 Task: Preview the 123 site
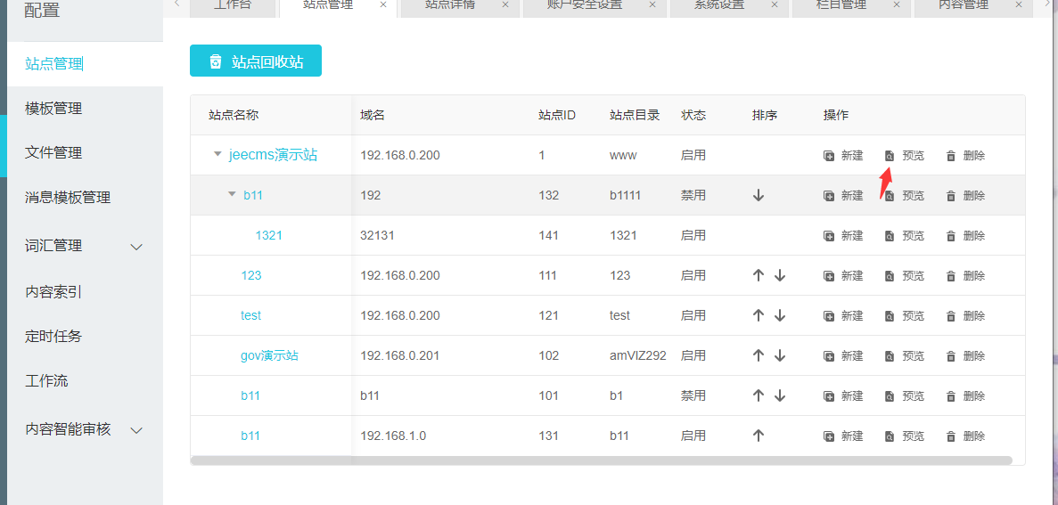pyautogui.click(x=905, y=276)
